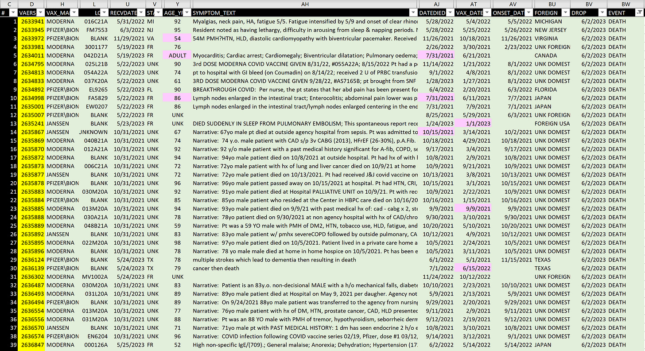Image resolution: width=645 pixels, height=351 pixels.
Task: Click onset date cell 11/15/2021
Action: [x=513, y=260]
